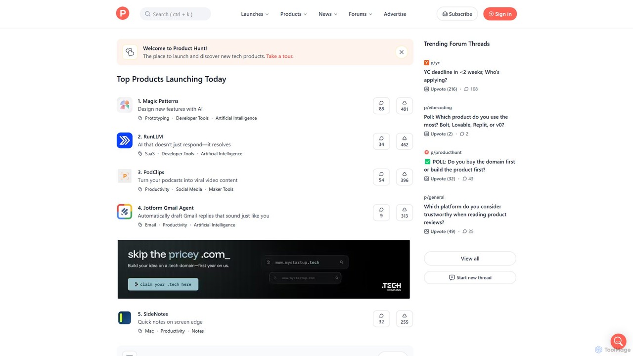The width and height of the screenshot is (633, 356).
Task: Open RunLLM product logo
Action: (x=125, y=140)
